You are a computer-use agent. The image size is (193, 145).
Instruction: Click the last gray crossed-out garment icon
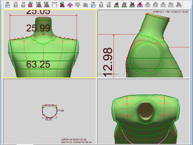(179, 5)
